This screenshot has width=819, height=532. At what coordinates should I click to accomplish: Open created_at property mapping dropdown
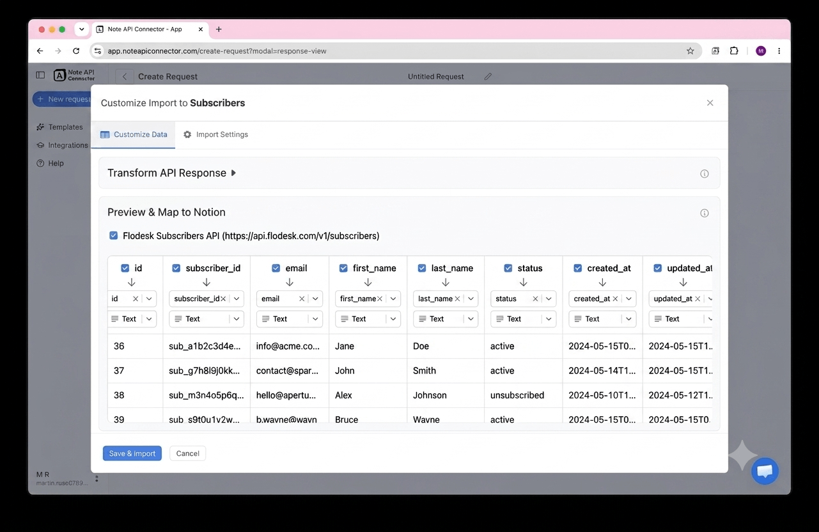click(629, 299)
